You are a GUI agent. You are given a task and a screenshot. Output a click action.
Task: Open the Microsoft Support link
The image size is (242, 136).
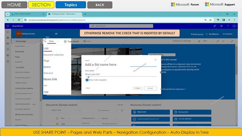[x=220, y=4]
